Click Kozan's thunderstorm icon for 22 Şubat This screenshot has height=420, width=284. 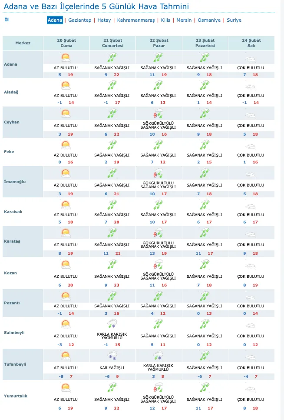[159, 265]
